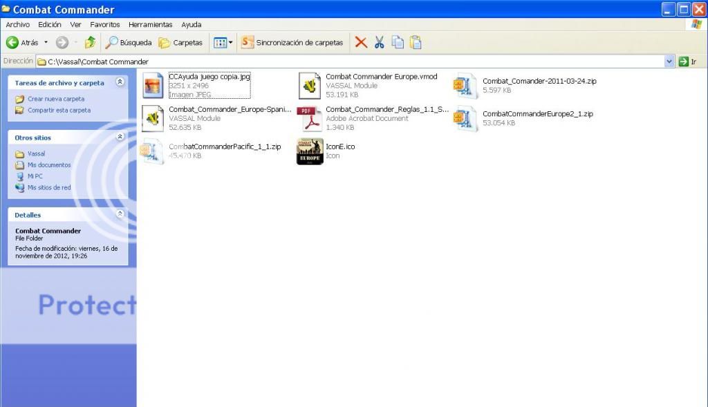Open Vassal folder link in Otros sitios
This screenshot has height=407, width=708.
[x=36, y=154]
